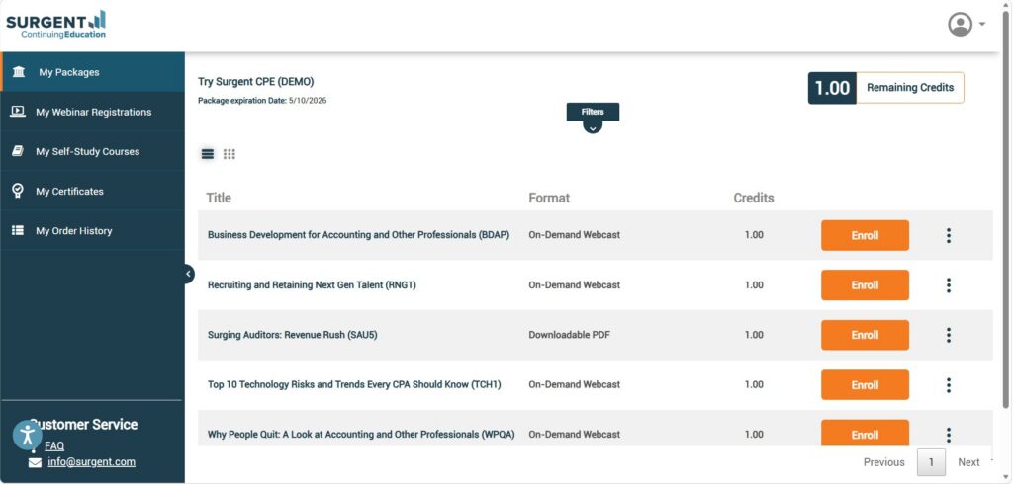Open more options for the TCH1 course
This screenshot has width=1013, height=484.
(949, 385)
